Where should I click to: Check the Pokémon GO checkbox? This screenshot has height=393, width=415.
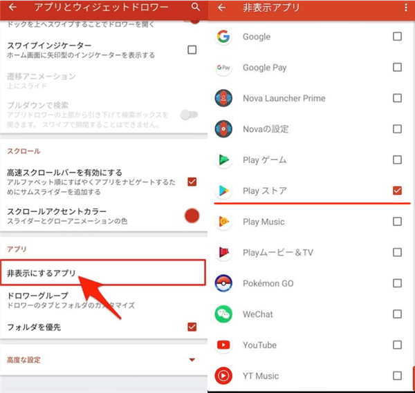coord(397,283)
